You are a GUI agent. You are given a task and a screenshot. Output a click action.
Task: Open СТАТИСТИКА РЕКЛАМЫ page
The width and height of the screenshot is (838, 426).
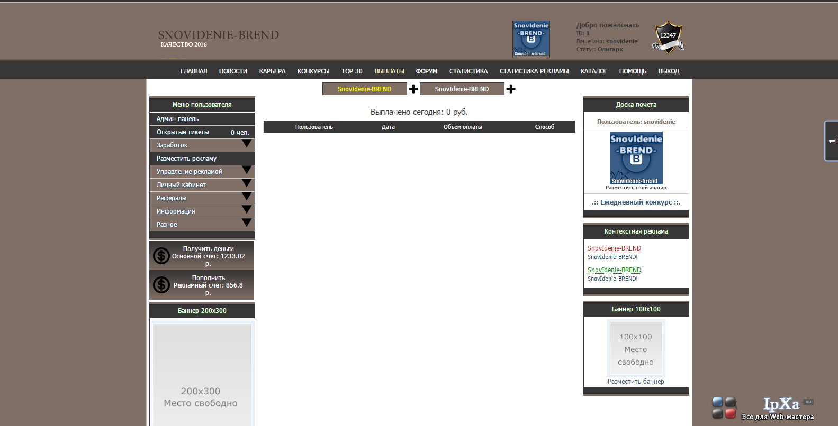pos(534,71)
